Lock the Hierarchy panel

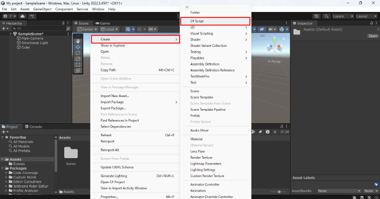63,23
